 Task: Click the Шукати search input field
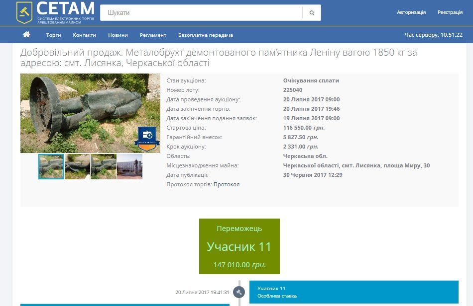click(x=199, y=12)
